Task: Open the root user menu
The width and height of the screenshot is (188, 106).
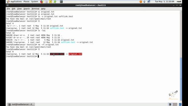Action: (179, 1)
